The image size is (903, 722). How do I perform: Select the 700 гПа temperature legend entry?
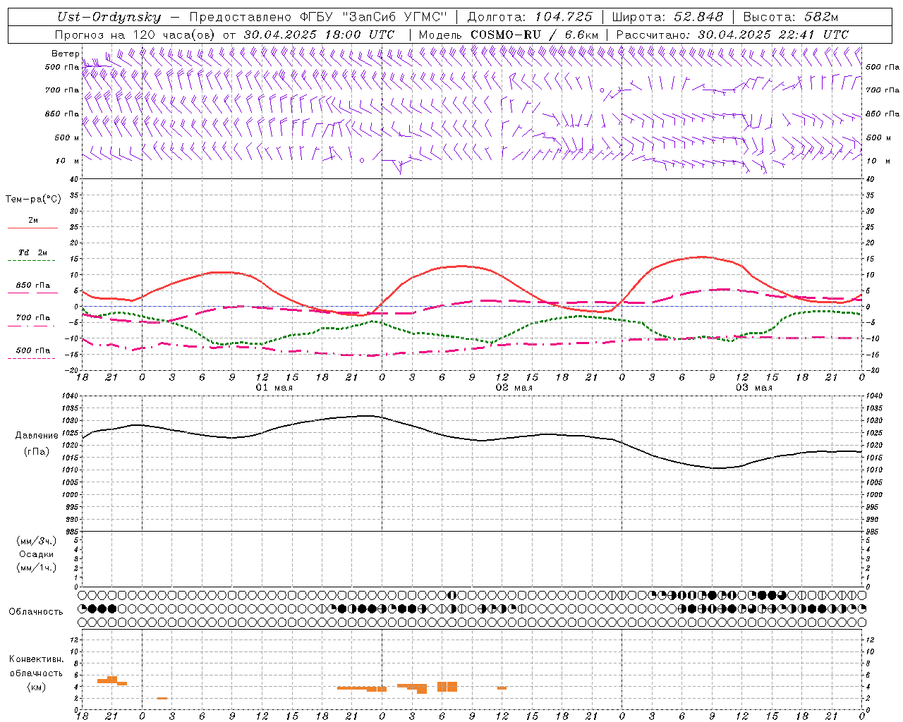coord(33,317)
